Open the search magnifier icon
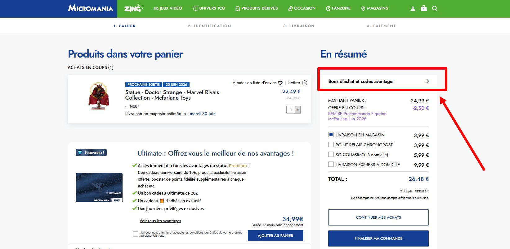510x249 pixels. click(435, 8)
